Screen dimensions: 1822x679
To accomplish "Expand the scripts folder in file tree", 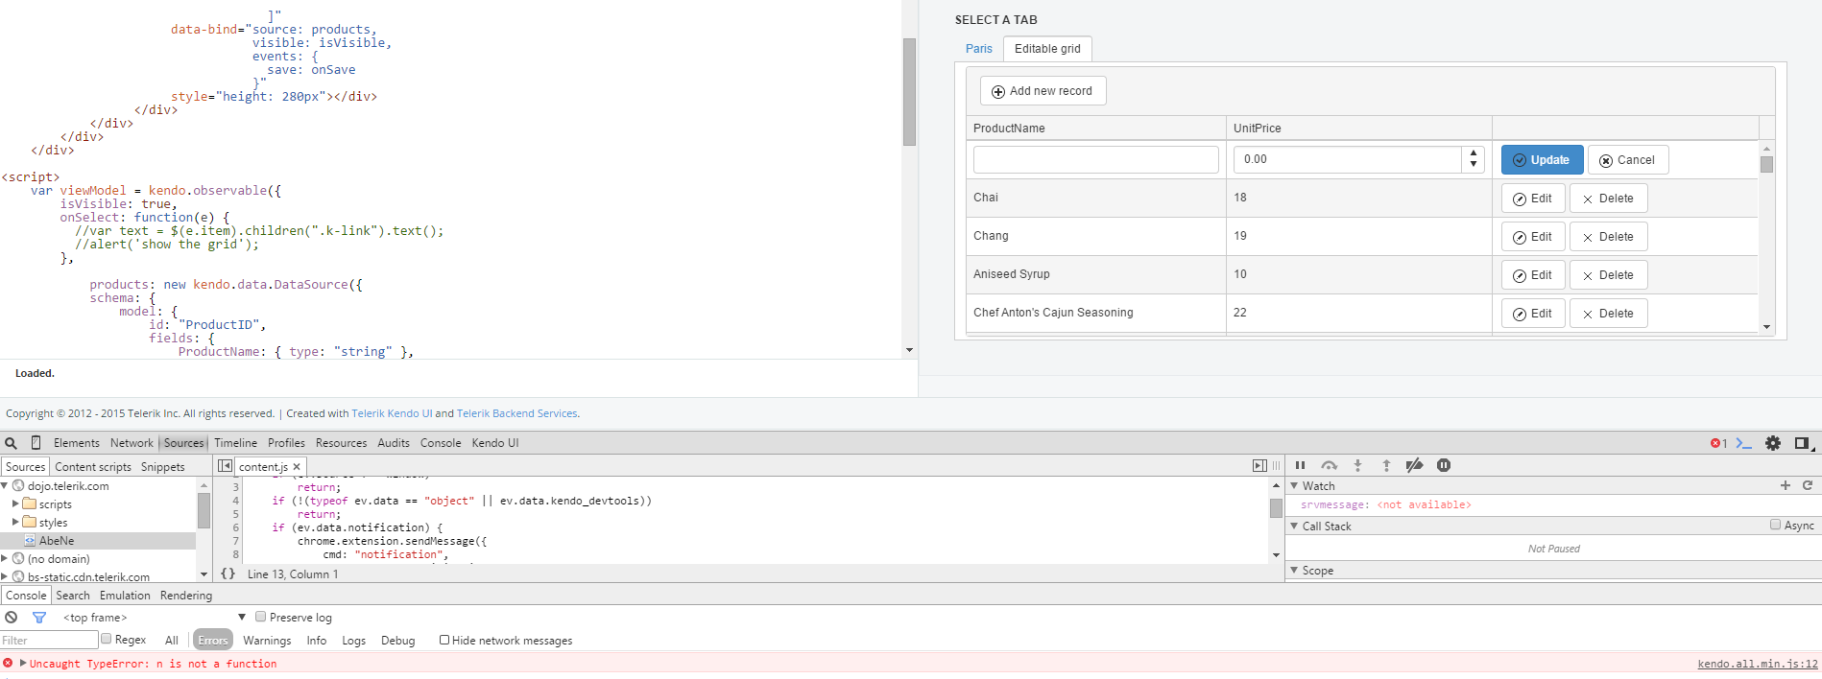I will [15, 503].
